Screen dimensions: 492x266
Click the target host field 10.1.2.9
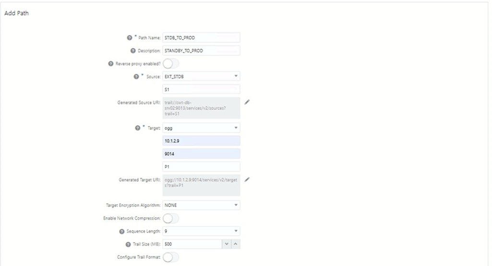[x=201, y=141]
